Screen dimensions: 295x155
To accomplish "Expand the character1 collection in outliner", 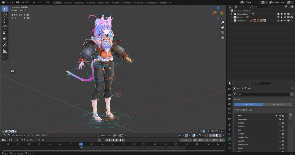I will pyautogui.click(x=232, y=21).
